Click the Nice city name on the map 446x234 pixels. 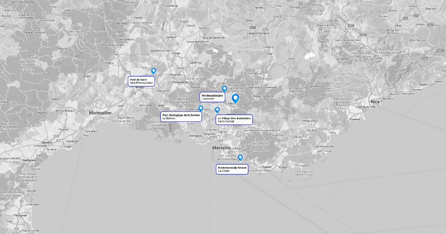pos(375,102)
